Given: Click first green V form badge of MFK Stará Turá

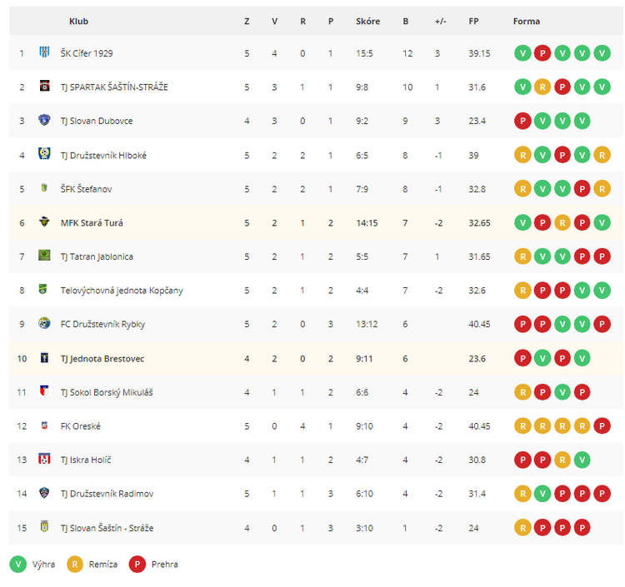Looking at the screenshot, I should click(522, 222).
